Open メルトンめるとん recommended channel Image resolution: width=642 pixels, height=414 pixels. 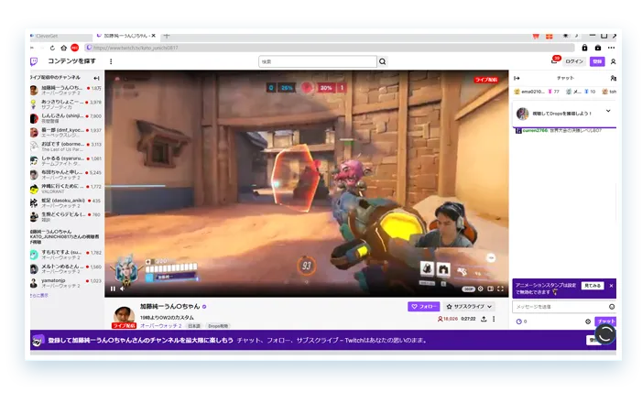click(66, 268)
